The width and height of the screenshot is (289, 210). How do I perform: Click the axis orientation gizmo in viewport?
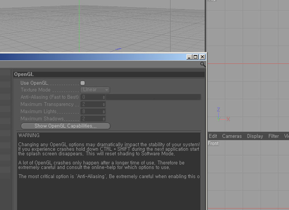pyautogui.click(x=223, y=115)
